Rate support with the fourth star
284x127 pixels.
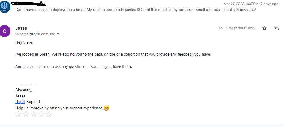pyautogui.click(x=42, y=114)
